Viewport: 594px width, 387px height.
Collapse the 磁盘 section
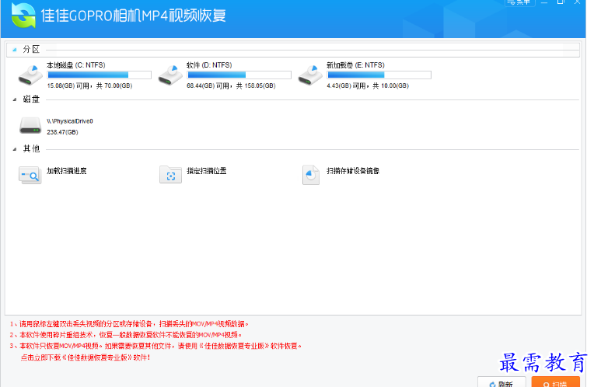[15, 99]
